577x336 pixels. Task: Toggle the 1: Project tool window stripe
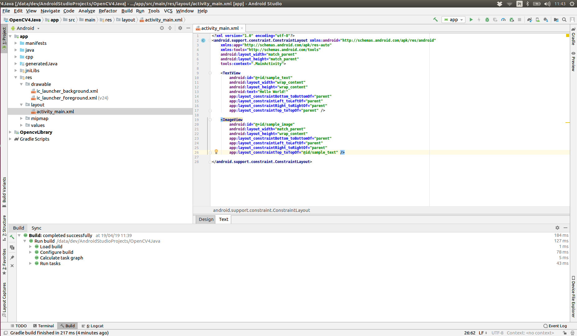click(4, 39)
